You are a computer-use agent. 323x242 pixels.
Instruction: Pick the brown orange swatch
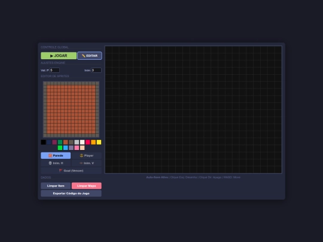click(x=66, y=142)
